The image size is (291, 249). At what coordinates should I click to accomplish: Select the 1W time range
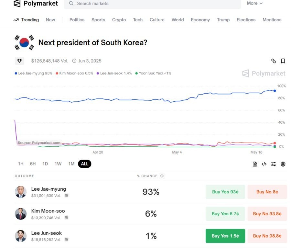click(x=58, y=164)
